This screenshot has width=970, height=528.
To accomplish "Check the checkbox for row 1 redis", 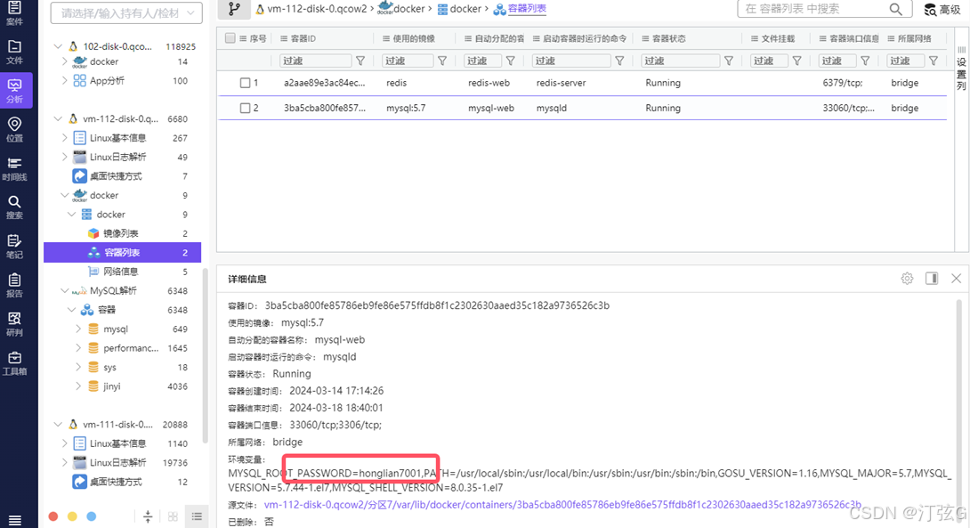I will pyautogui.click(x=245, y=83).
